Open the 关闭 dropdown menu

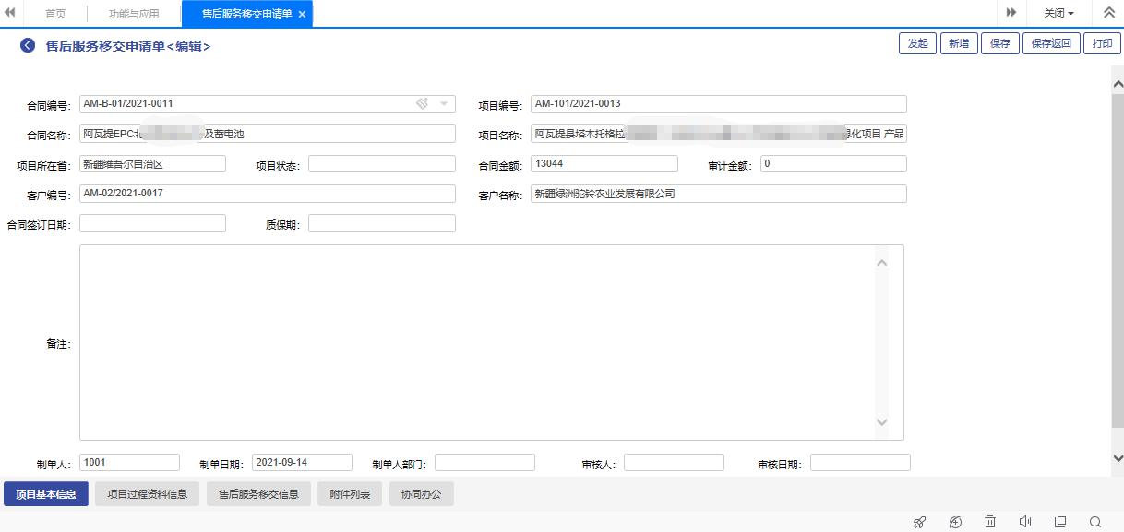[1058, 14]
